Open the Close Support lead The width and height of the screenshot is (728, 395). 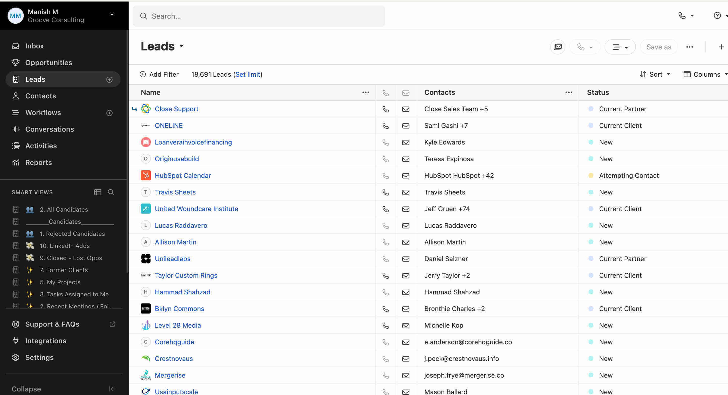point(176,109)
